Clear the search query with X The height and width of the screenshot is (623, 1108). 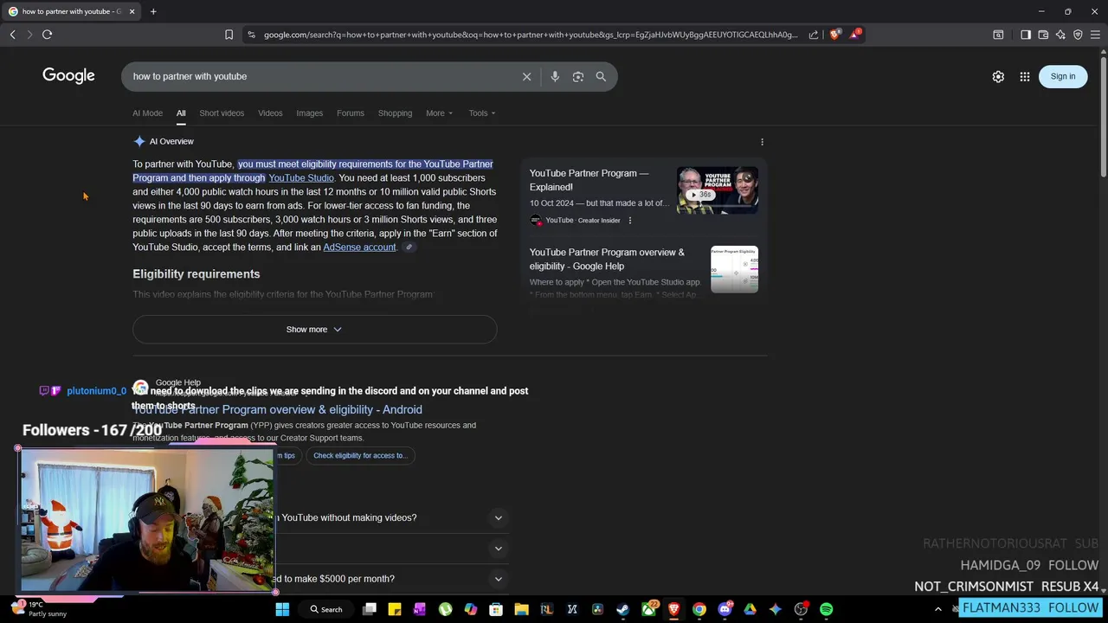point(526,76)
